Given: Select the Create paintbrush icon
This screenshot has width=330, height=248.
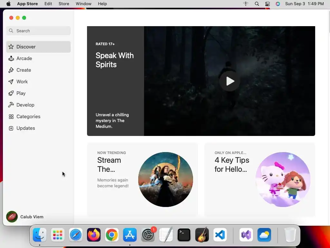Looking at the screenshot, I should (x=11, y=70).
